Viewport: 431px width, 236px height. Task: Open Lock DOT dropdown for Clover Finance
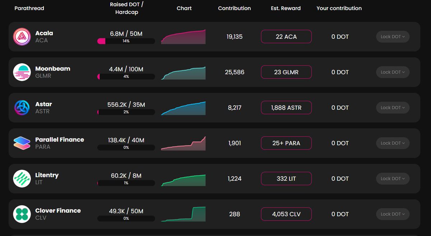click(393, 214)
